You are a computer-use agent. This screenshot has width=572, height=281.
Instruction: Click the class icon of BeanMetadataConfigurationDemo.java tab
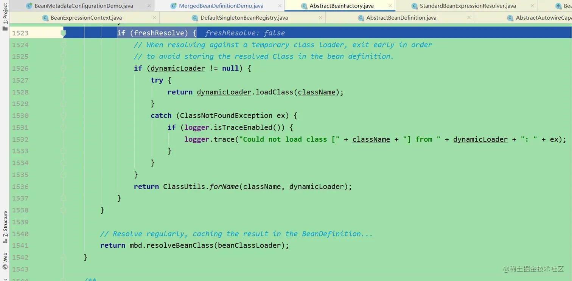[29, 6]
